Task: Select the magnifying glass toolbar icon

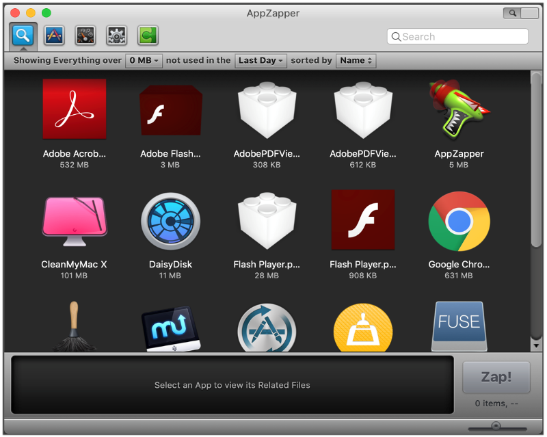Action: (23, 36)
